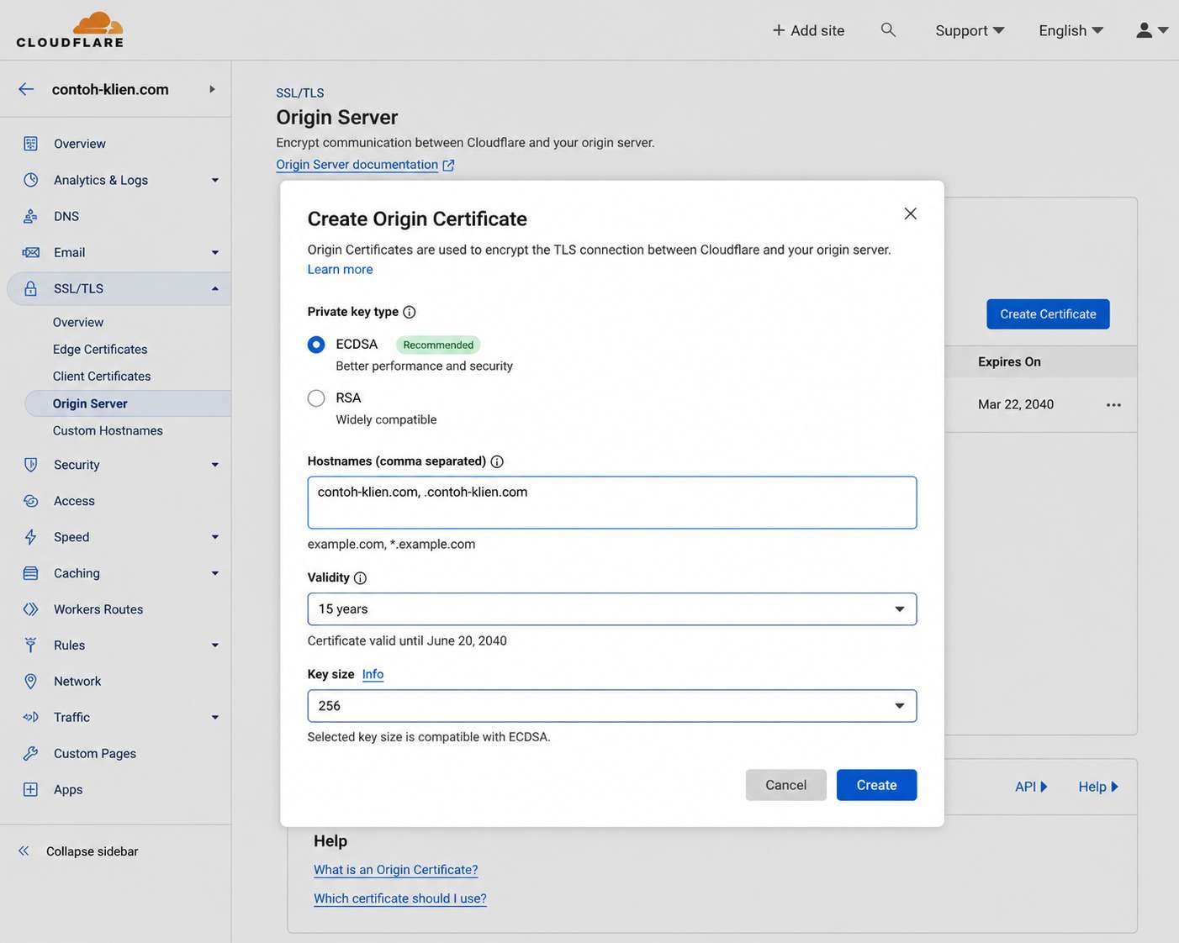Click the Custom Pages wrench icon
This screenshot has width=1179, height=943.
(30, 754)
